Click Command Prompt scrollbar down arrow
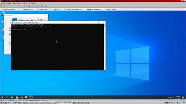This screenshot has height=104, width=186. [x=105, y=69]
